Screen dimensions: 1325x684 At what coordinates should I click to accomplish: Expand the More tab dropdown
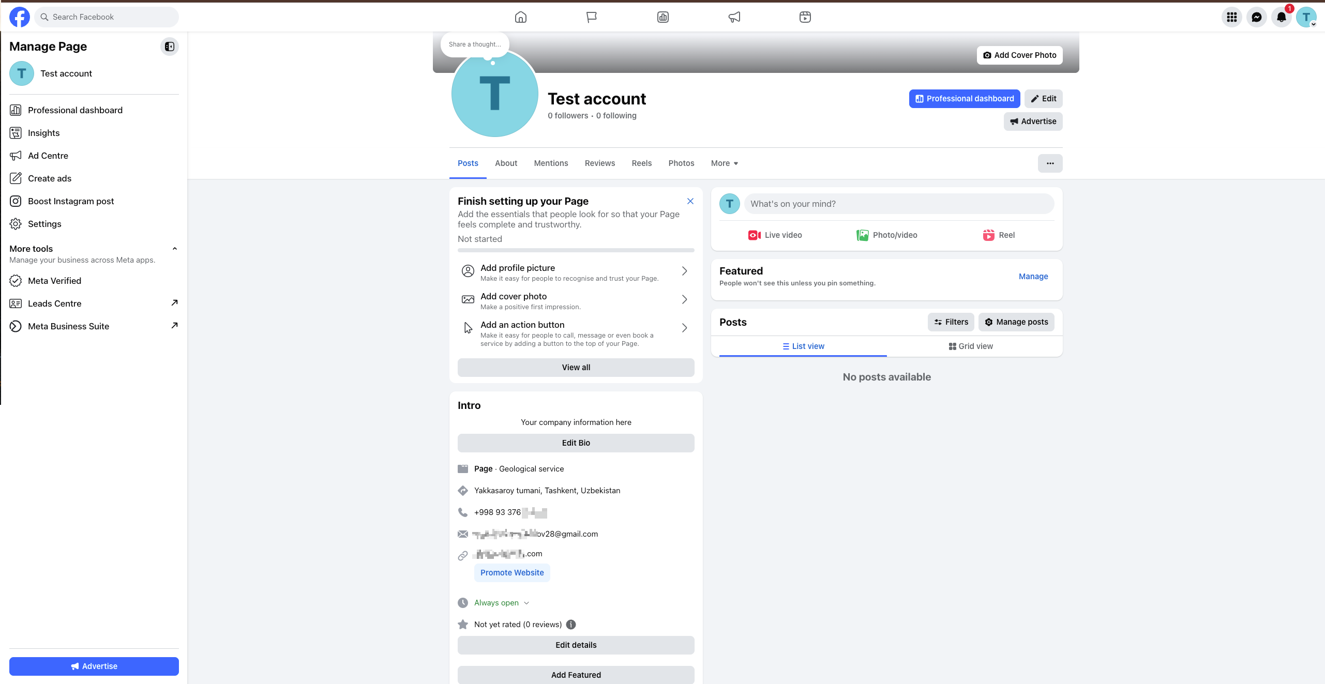coord(725,163)
